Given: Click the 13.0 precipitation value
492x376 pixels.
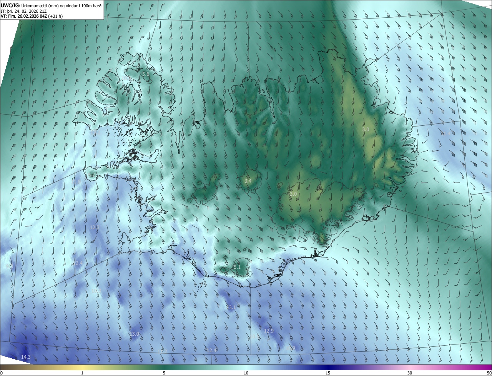Looking at the screenshot, I should [135, 334].
